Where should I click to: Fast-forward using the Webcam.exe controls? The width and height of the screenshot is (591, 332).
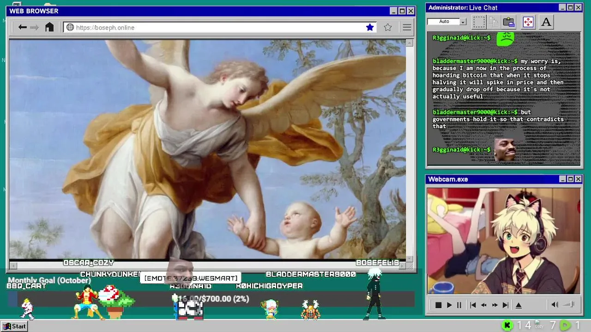pyautogui.click(x=495, y=305)
